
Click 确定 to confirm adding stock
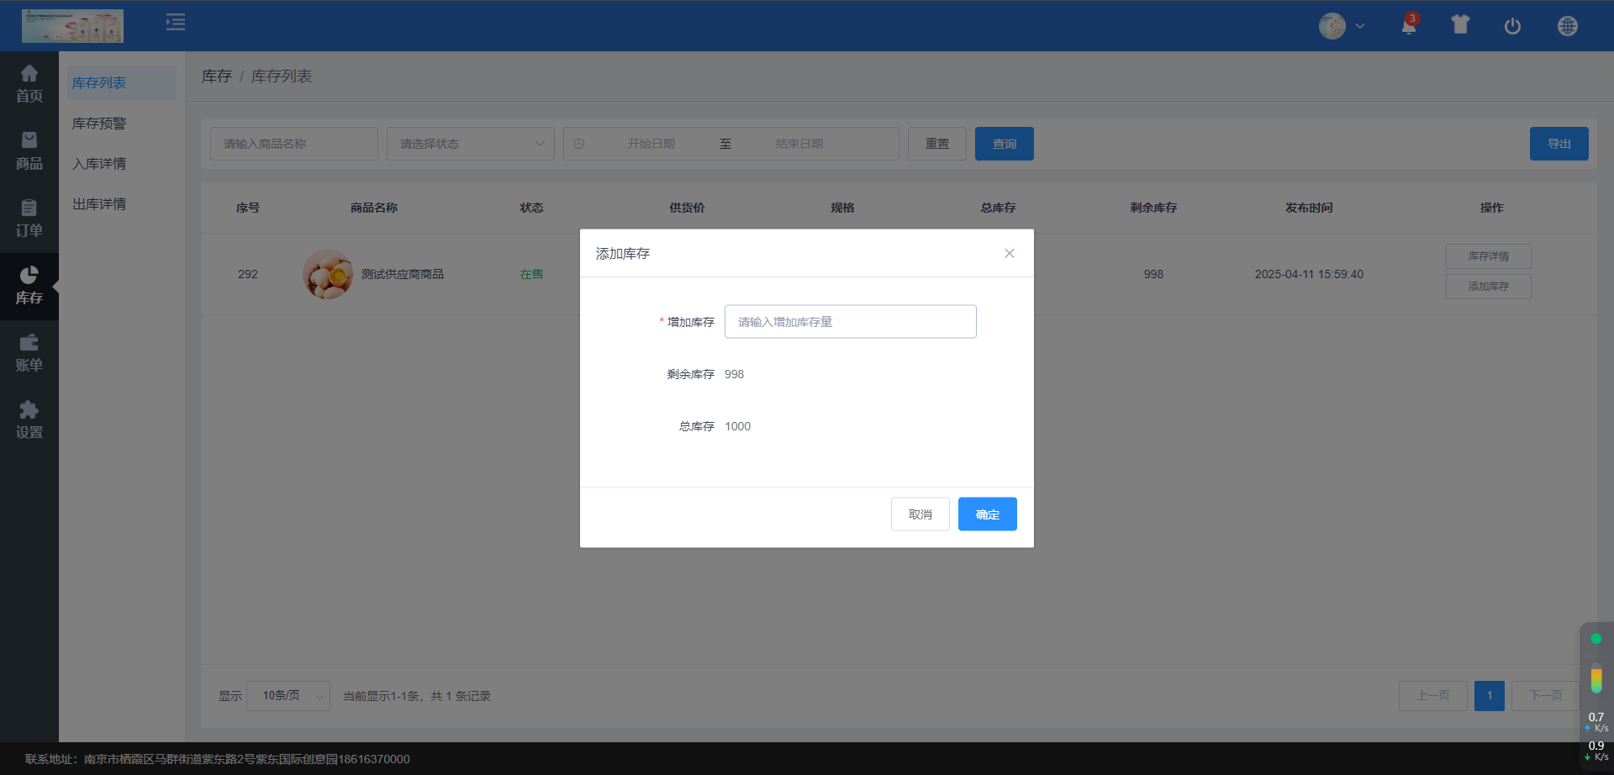pos(987,514)
